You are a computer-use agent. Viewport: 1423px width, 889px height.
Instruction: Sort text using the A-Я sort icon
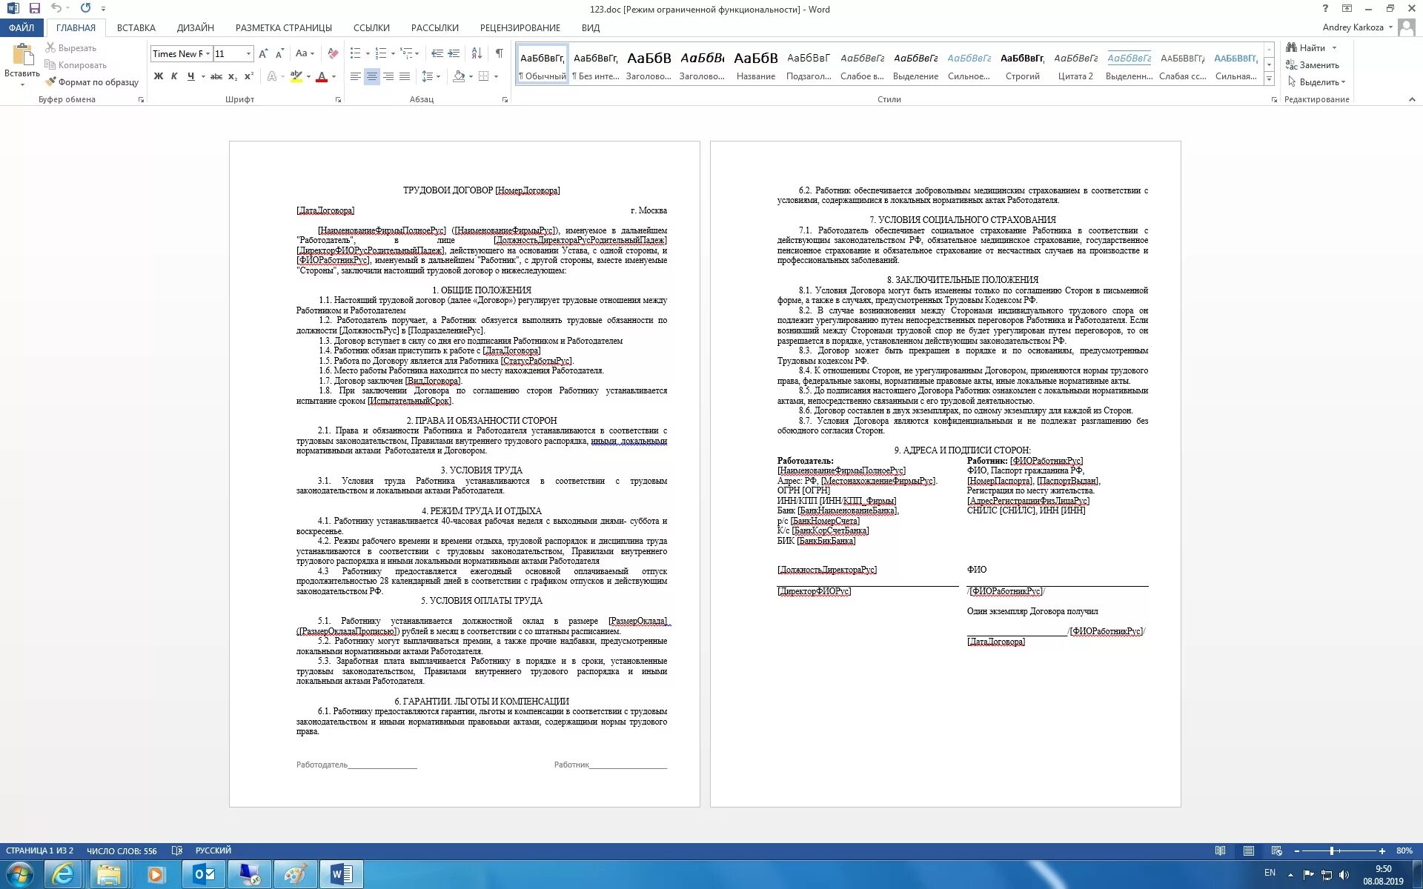pyautogui.click(x=477, y=53)
